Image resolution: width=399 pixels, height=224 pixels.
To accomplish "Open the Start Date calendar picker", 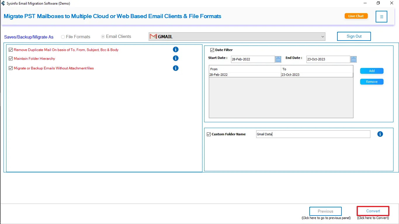I will (278, 60).
